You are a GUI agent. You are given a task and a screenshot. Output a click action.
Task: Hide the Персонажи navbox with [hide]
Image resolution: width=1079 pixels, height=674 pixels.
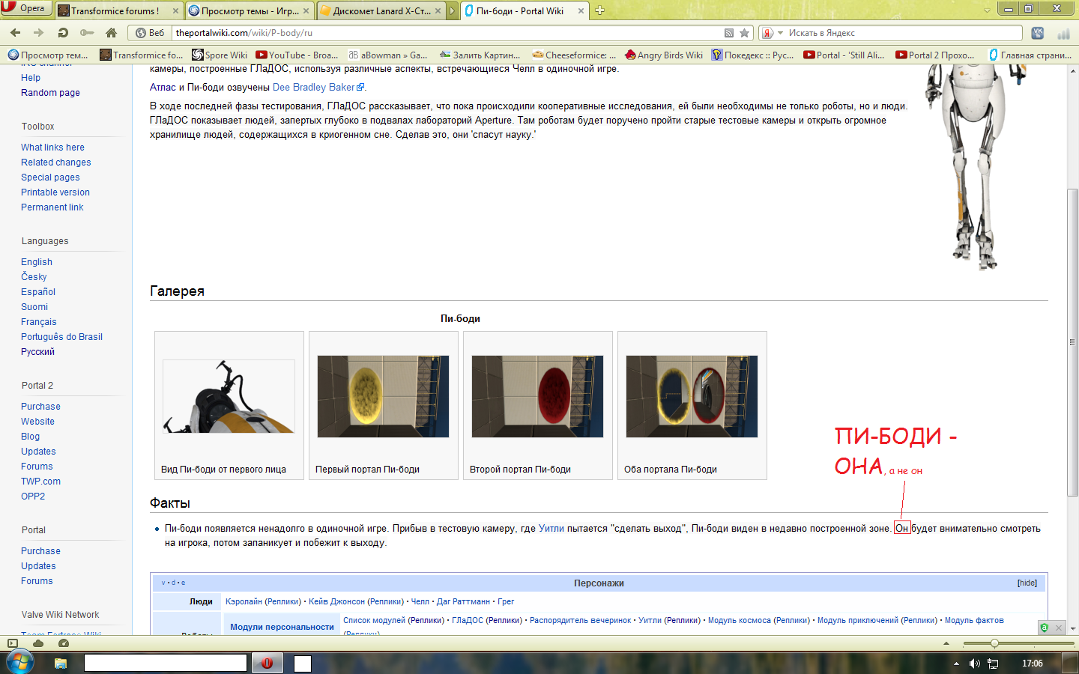point(1027,583)
